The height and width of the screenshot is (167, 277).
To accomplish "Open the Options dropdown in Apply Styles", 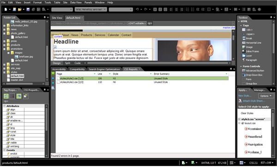I will [x=266, y=96].
